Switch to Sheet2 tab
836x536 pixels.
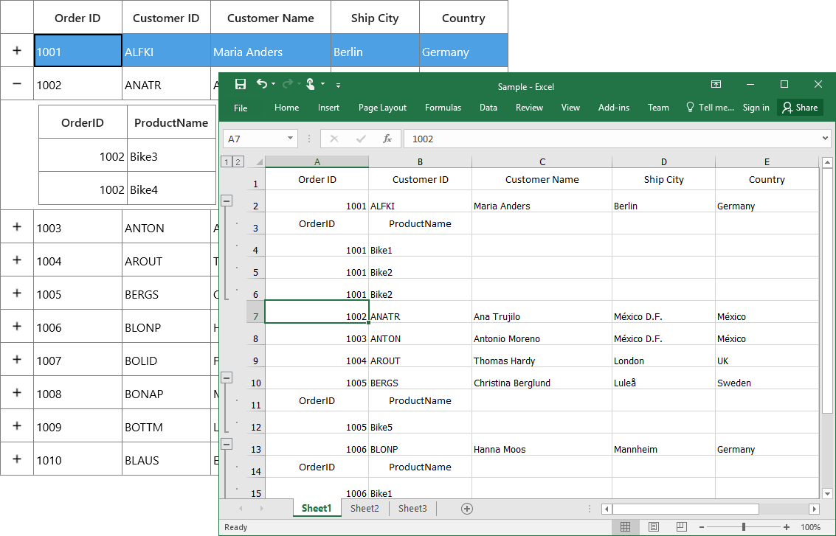(365, 508)
